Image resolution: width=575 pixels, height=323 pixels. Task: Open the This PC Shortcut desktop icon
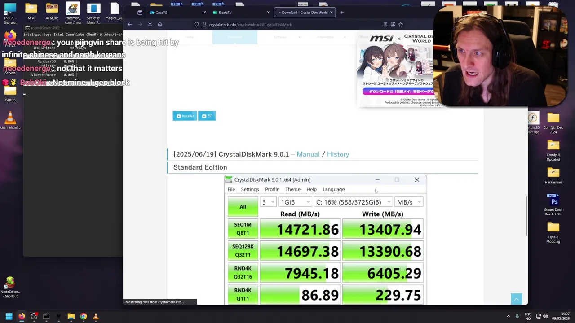pos(10,13)
